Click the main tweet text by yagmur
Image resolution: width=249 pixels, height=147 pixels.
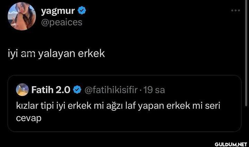[x=56, y=54]
